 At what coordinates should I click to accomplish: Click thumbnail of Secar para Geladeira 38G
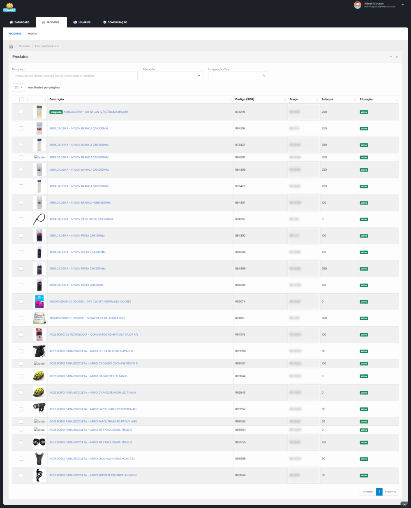(x=39, y=318)
